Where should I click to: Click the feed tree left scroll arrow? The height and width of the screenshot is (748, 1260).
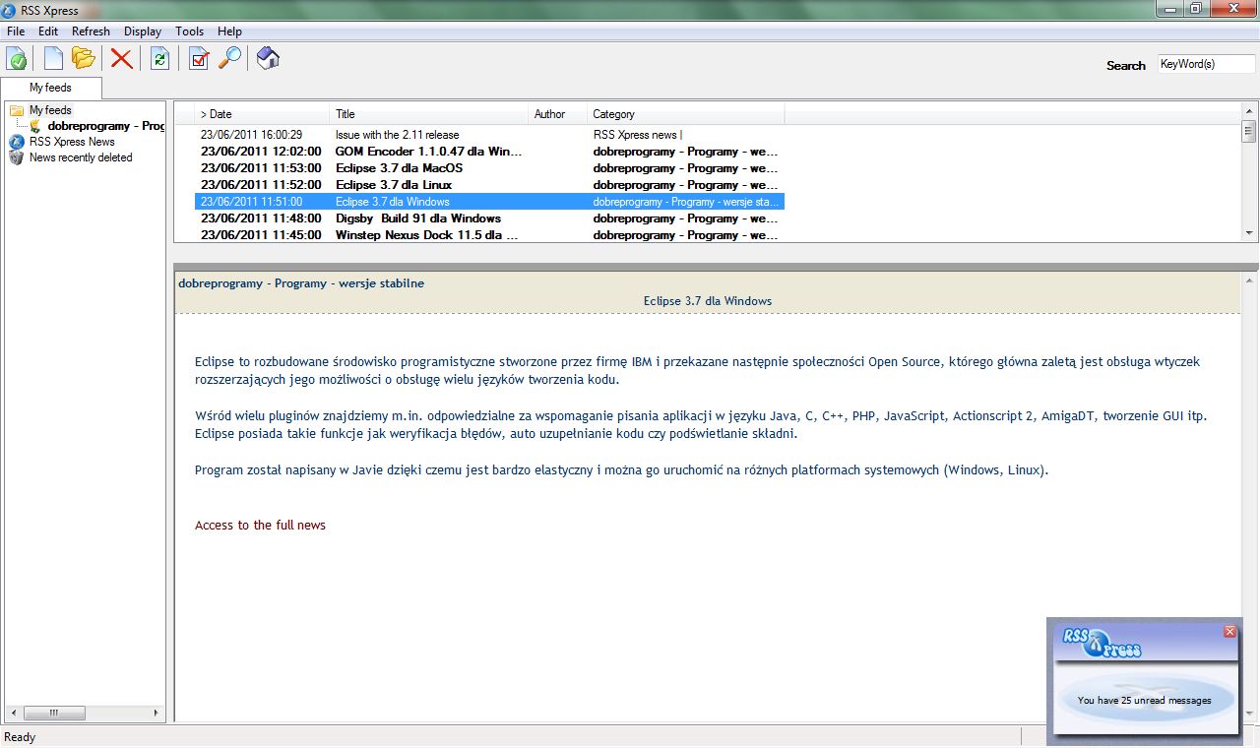click(14, 713)
